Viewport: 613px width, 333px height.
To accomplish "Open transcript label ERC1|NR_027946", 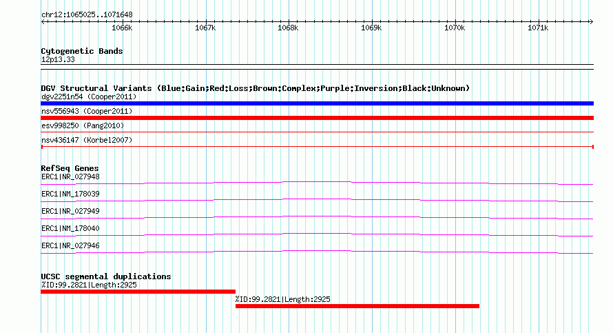I will [70, 245].
